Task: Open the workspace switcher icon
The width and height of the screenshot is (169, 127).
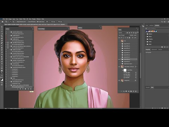Action: (165, 22)
